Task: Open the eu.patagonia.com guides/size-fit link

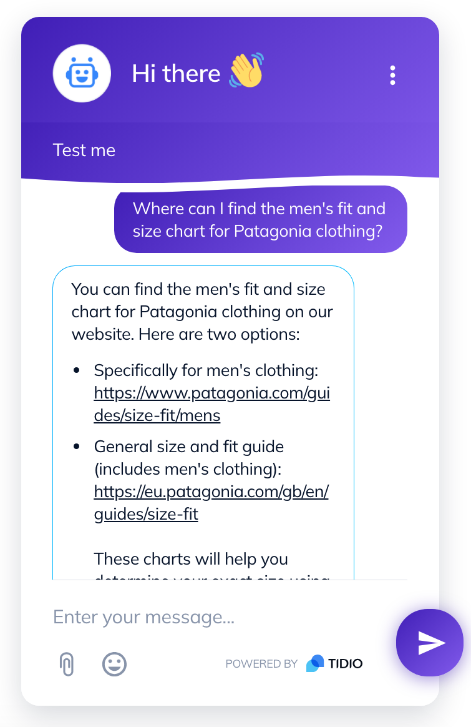Action: point(211,503)
